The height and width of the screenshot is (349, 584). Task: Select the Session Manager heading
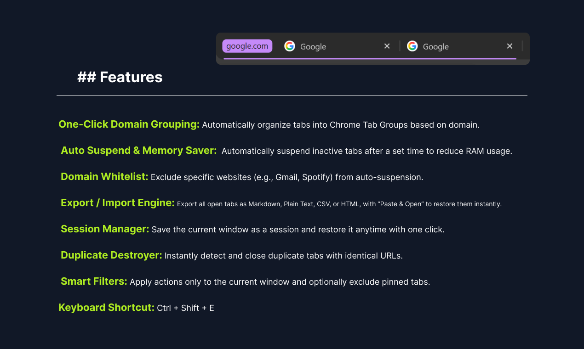[105, 229]
